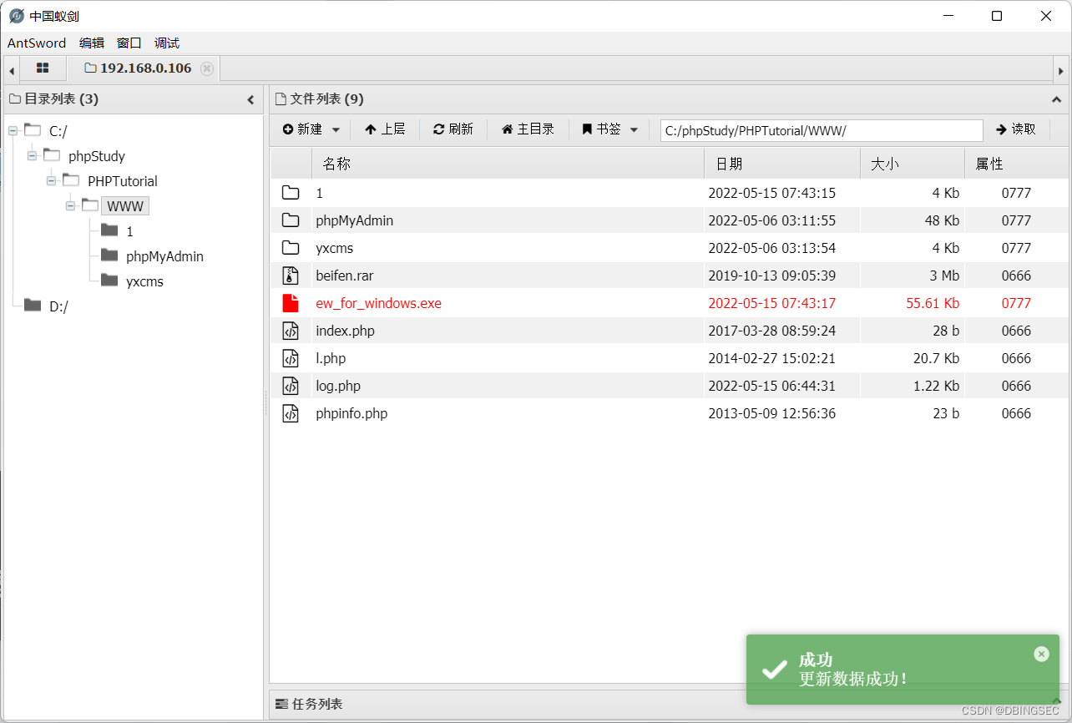Image resolution: width=1072 pixels, height=723 pixels.
Task: Click the 读取 button
Action: 1016,129
